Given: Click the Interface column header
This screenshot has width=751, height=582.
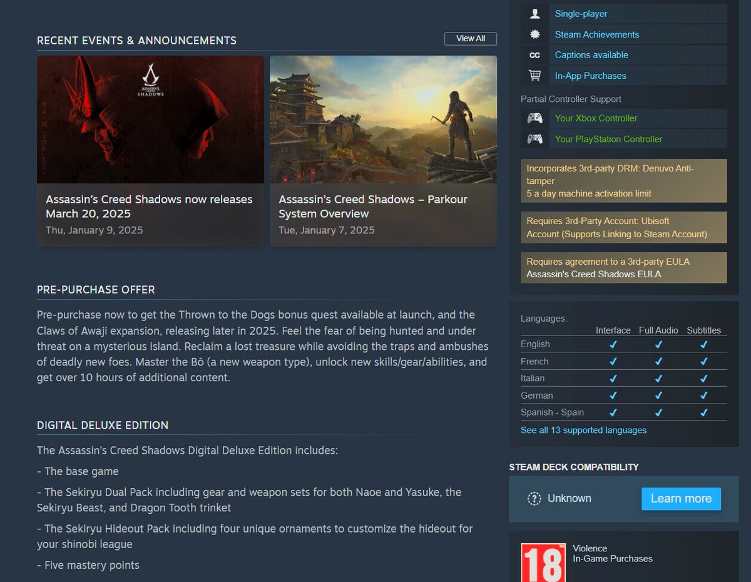Looking at the screenshot, I should tap(613, 330).
